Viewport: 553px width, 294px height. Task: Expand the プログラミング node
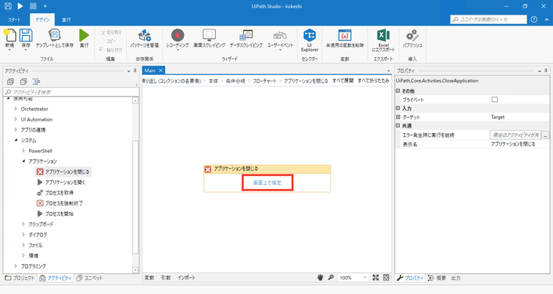click(x=16, y=266)
